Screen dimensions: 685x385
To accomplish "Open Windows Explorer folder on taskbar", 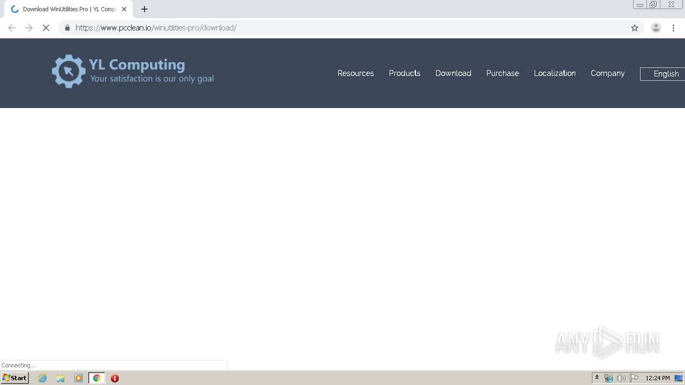I will tap(60, 378).
